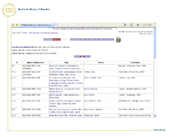The image size is (182, 137).
Task: Open title 'To win or to die'
Action: 65,73
